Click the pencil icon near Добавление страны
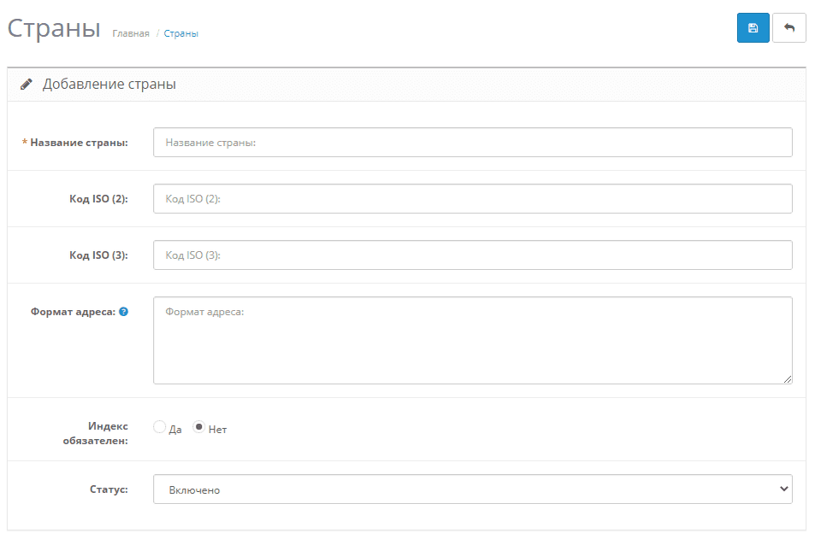821x539 pixels. coord(27,85)
